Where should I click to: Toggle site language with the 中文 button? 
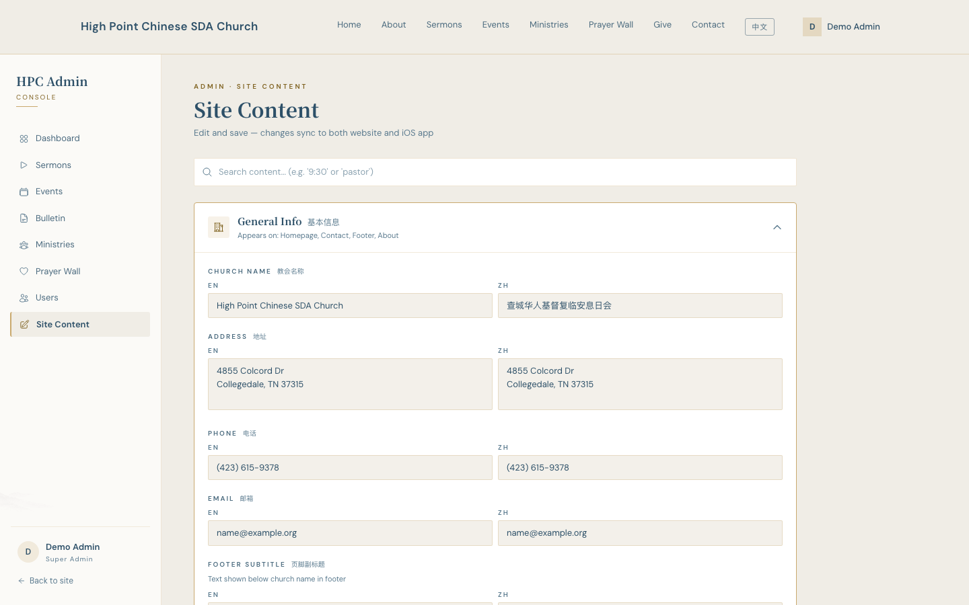(x=760, y=27)
